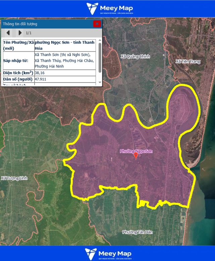Click the Phường Ngọc Sơn map label
Image resolution: width=215 pixels, height=261 pixels.
136,151
